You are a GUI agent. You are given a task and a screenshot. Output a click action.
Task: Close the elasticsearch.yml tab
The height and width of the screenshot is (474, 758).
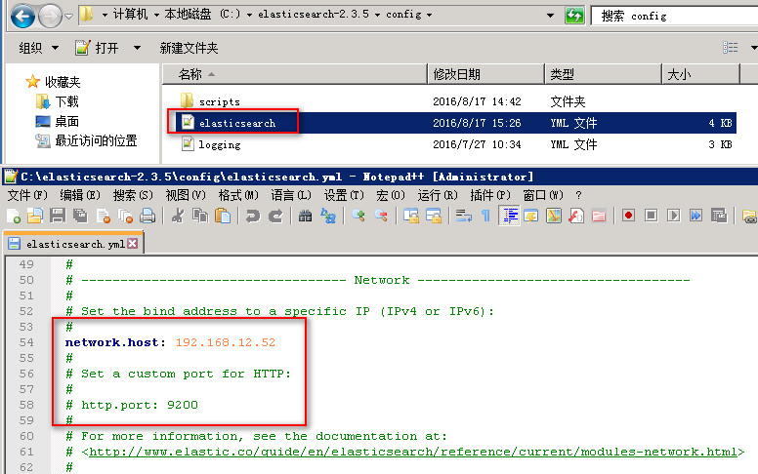pyautogui.click(x=133, y=243)
